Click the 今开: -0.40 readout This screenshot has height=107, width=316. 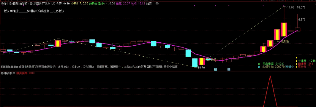tap(63, 4)
